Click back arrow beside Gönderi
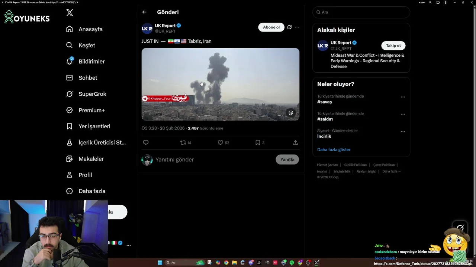 144,12
